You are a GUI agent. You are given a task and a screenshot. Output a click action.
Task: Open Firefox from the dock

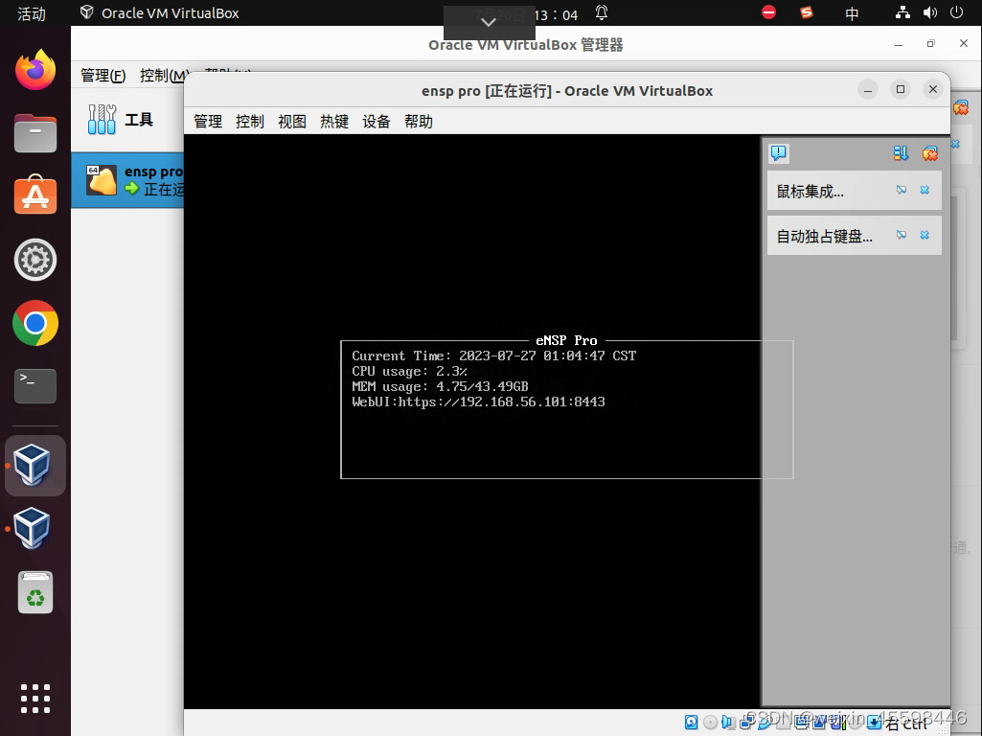point(35,70)
